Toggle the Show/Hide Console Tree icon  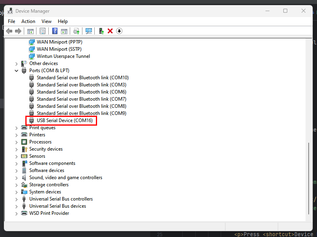pyautogui.click(x=31, y=31)
